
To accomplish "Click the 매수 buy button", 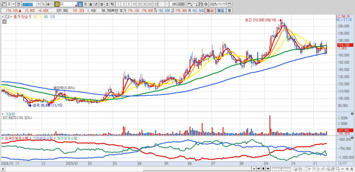I will [x=210, y=11].
